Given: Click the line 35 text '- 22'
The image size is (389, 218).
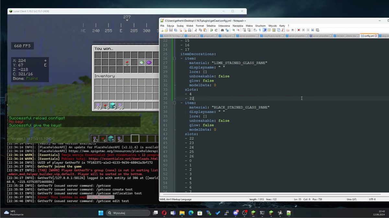Looking at the screenshot, I should coord(189,99).
